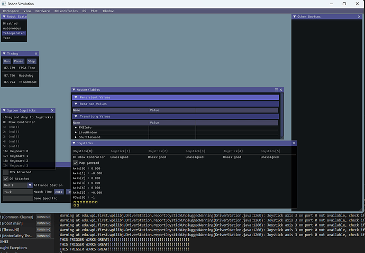Toggle the DS Attached checkbox
Image resolution: width=365 pixels, height=253 pixels.
pyautogui.click(x=6, y=179)
